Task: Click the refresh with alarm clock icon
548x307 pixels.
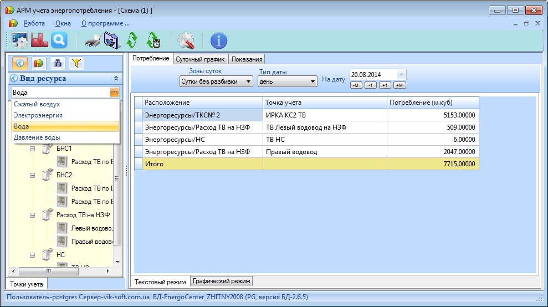Action: pos(153,40)
